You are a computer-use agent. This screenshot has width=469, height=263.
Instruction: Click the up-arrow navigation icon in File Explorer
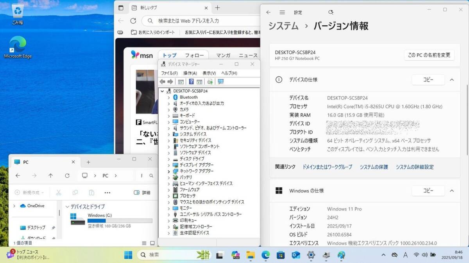50,176
